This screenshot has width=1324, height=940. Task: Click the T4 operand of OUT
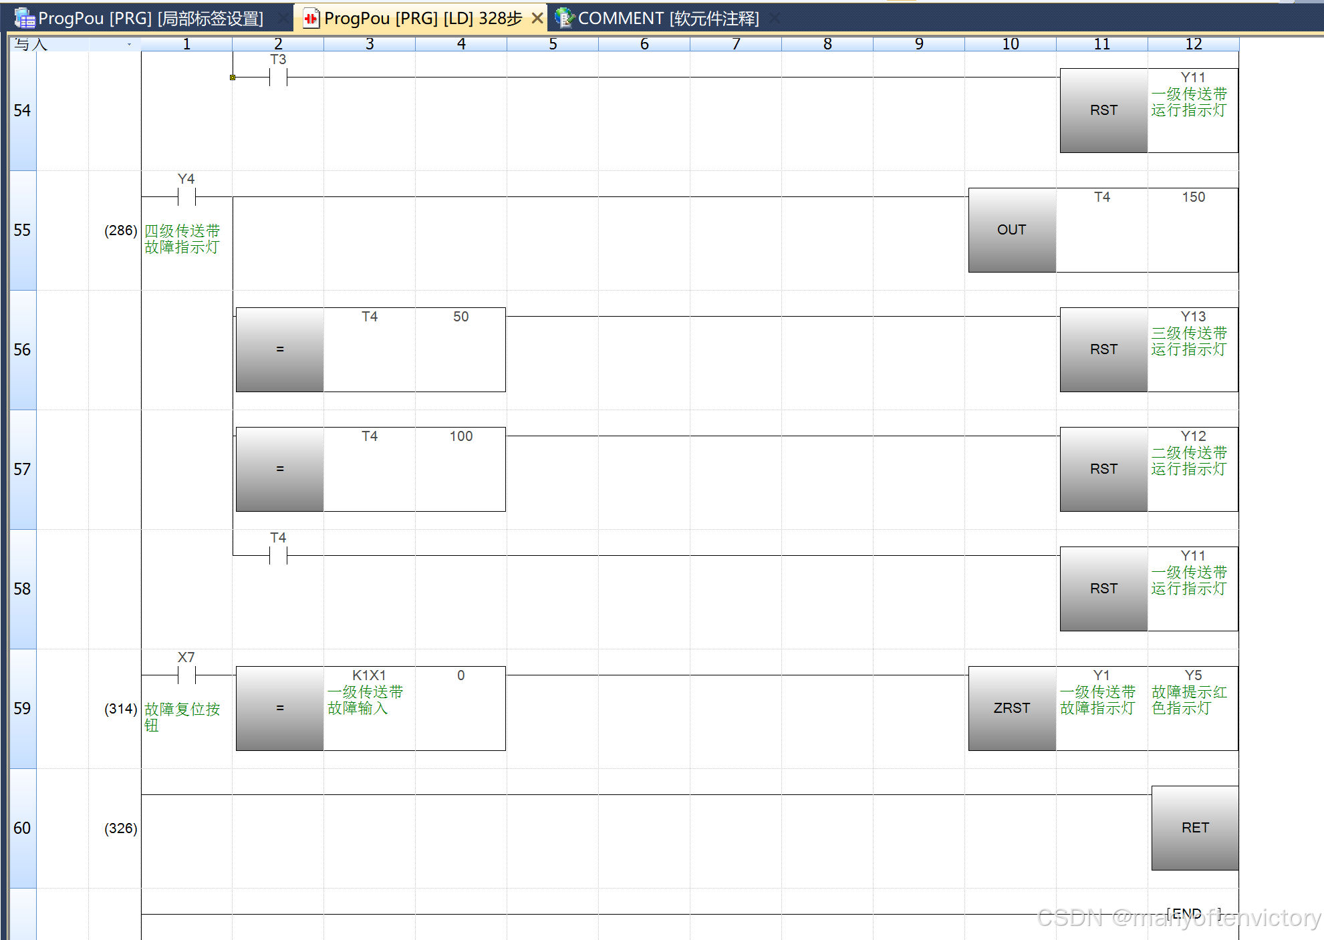[x=1102, y=197]
